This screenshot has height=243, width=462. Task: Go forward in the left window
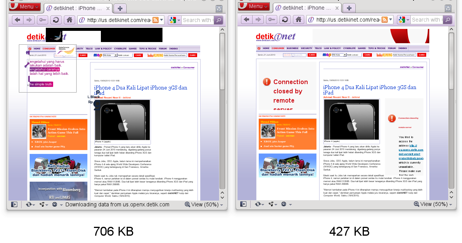(29, 20)
